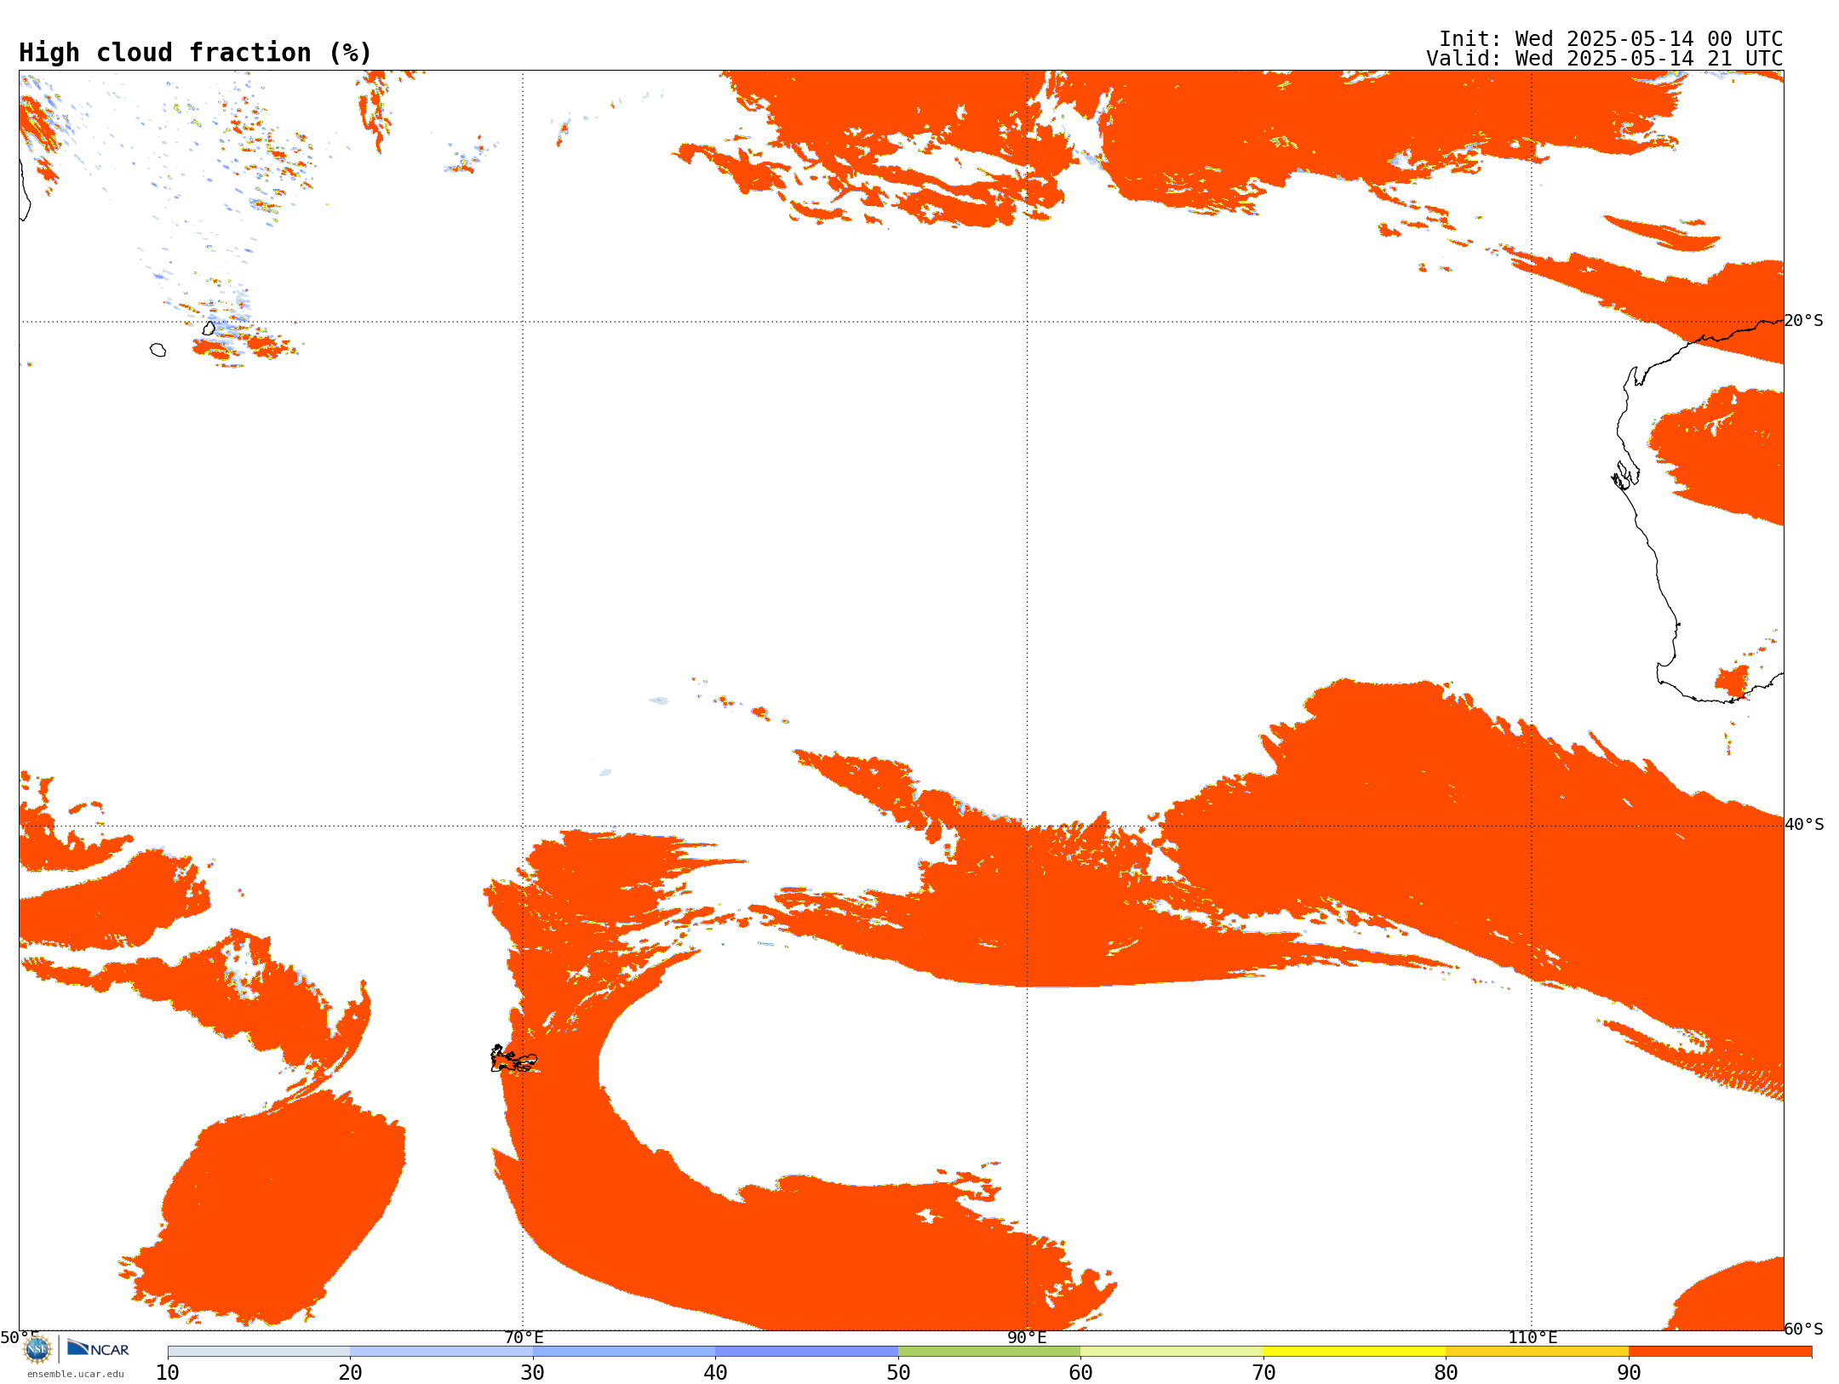1839x1384 pixels.
Task: Click the 60–70 pale yellow-green colorbar segment
Action: pos(1172,1352)
